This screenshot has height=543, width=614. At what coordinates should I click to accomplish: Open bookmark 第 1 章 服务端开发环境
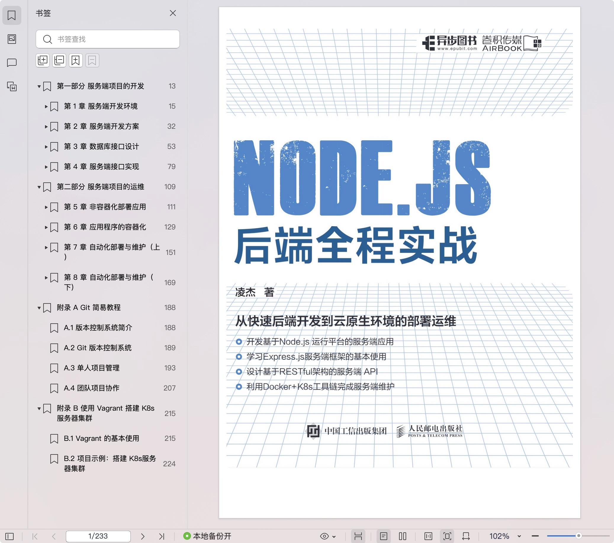[101, 106]
